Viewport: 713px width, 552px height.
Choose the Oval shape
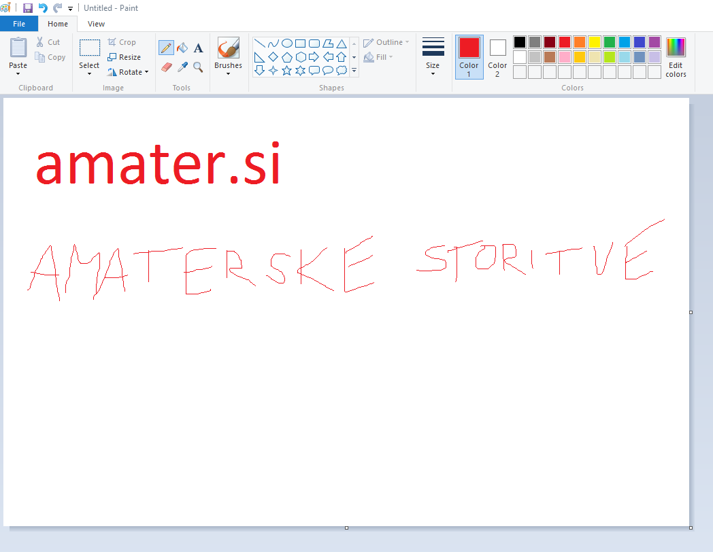tap(287, 44)
